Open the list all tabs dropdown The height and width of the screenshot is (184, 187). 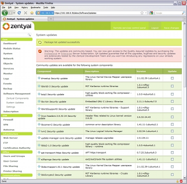[x=185, y=19]
